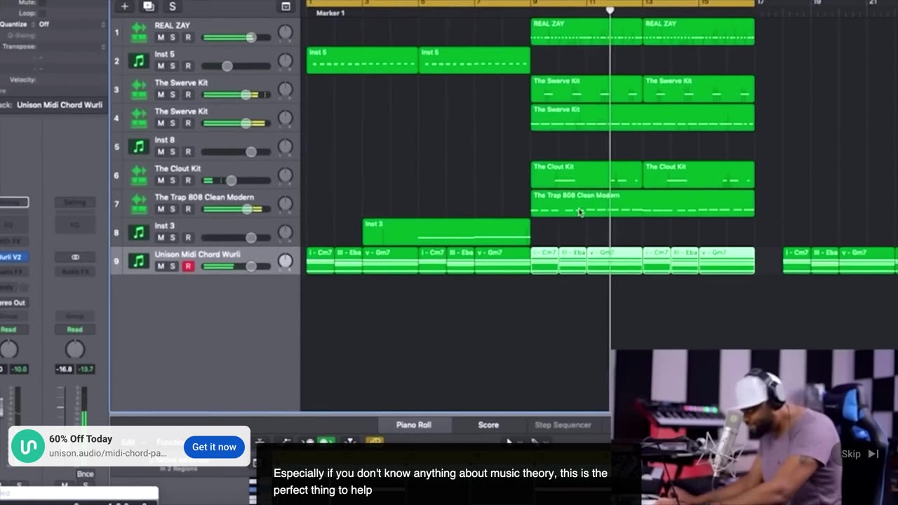Click the channel strip pan knob above -16.8
Image resolution: width=898 pixels, height=505 pixels.
[74, 349]
